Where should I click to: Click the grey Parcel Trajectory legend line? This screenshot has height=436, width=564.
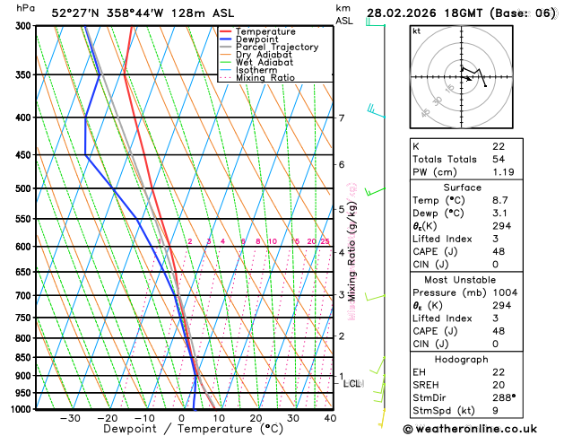pos(226,48)
